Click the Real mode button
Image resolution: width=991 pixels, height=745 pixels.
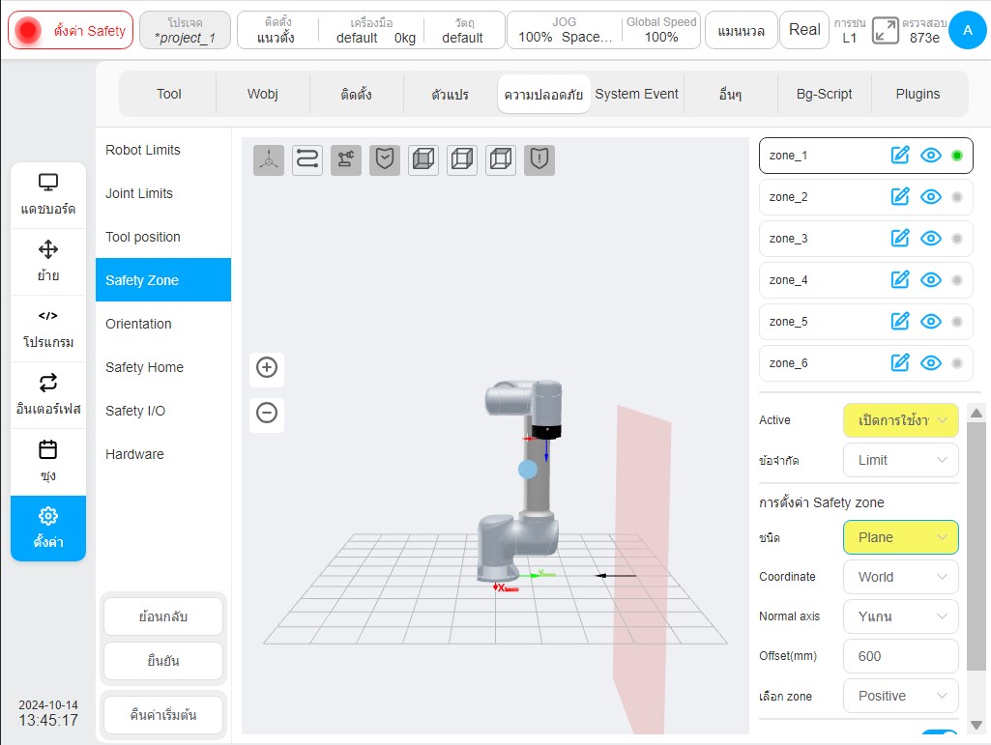coord(804,30)
